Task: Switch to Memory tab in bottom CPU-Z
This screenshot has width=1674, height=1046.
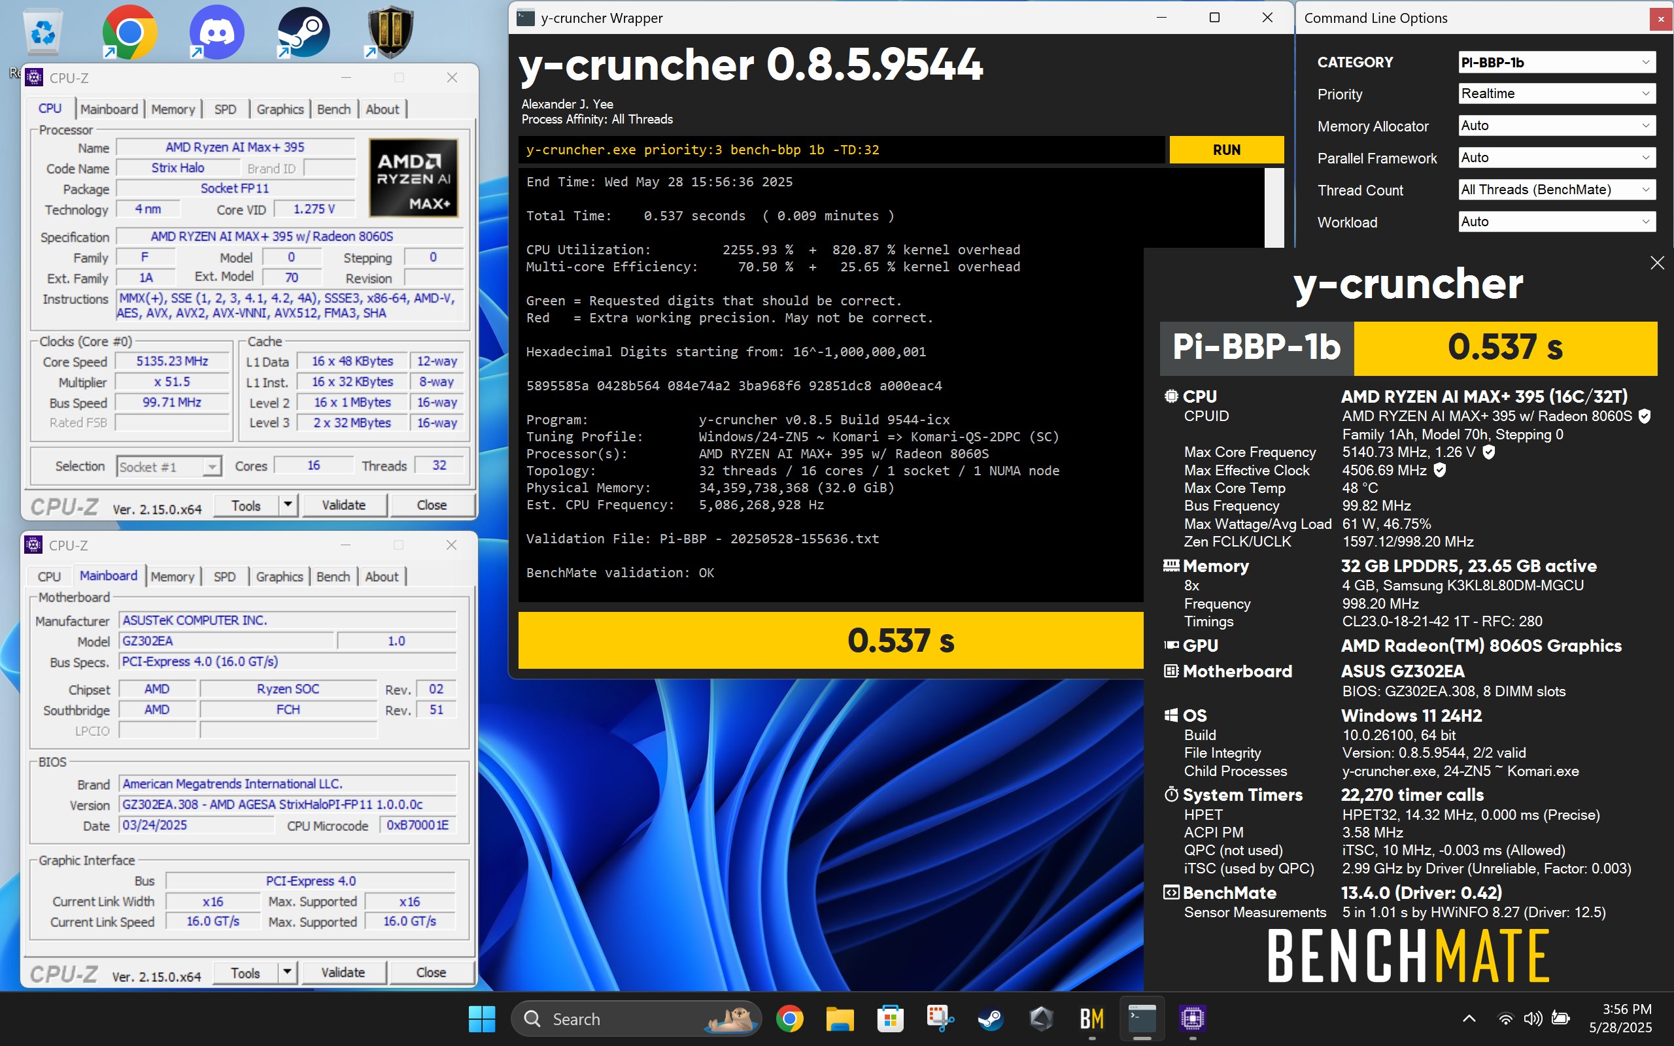Action: [x=172, y=577]
